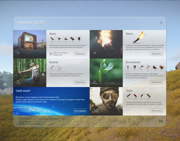The image size is (180, 141).
Task: Select the x1 bow item in Hunter kit
Action: point(52,68)
